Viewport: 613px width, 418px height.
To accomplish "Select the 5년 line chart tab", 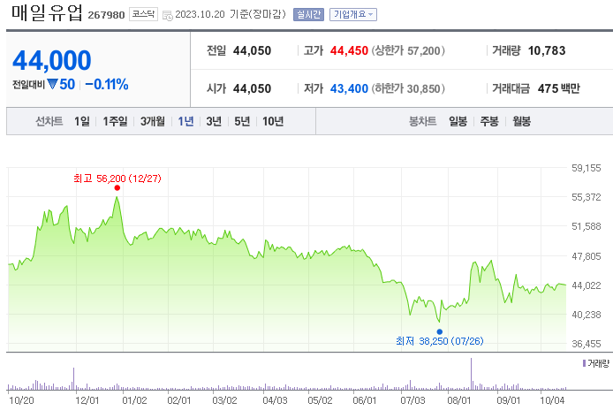I will tap(242, 122).
